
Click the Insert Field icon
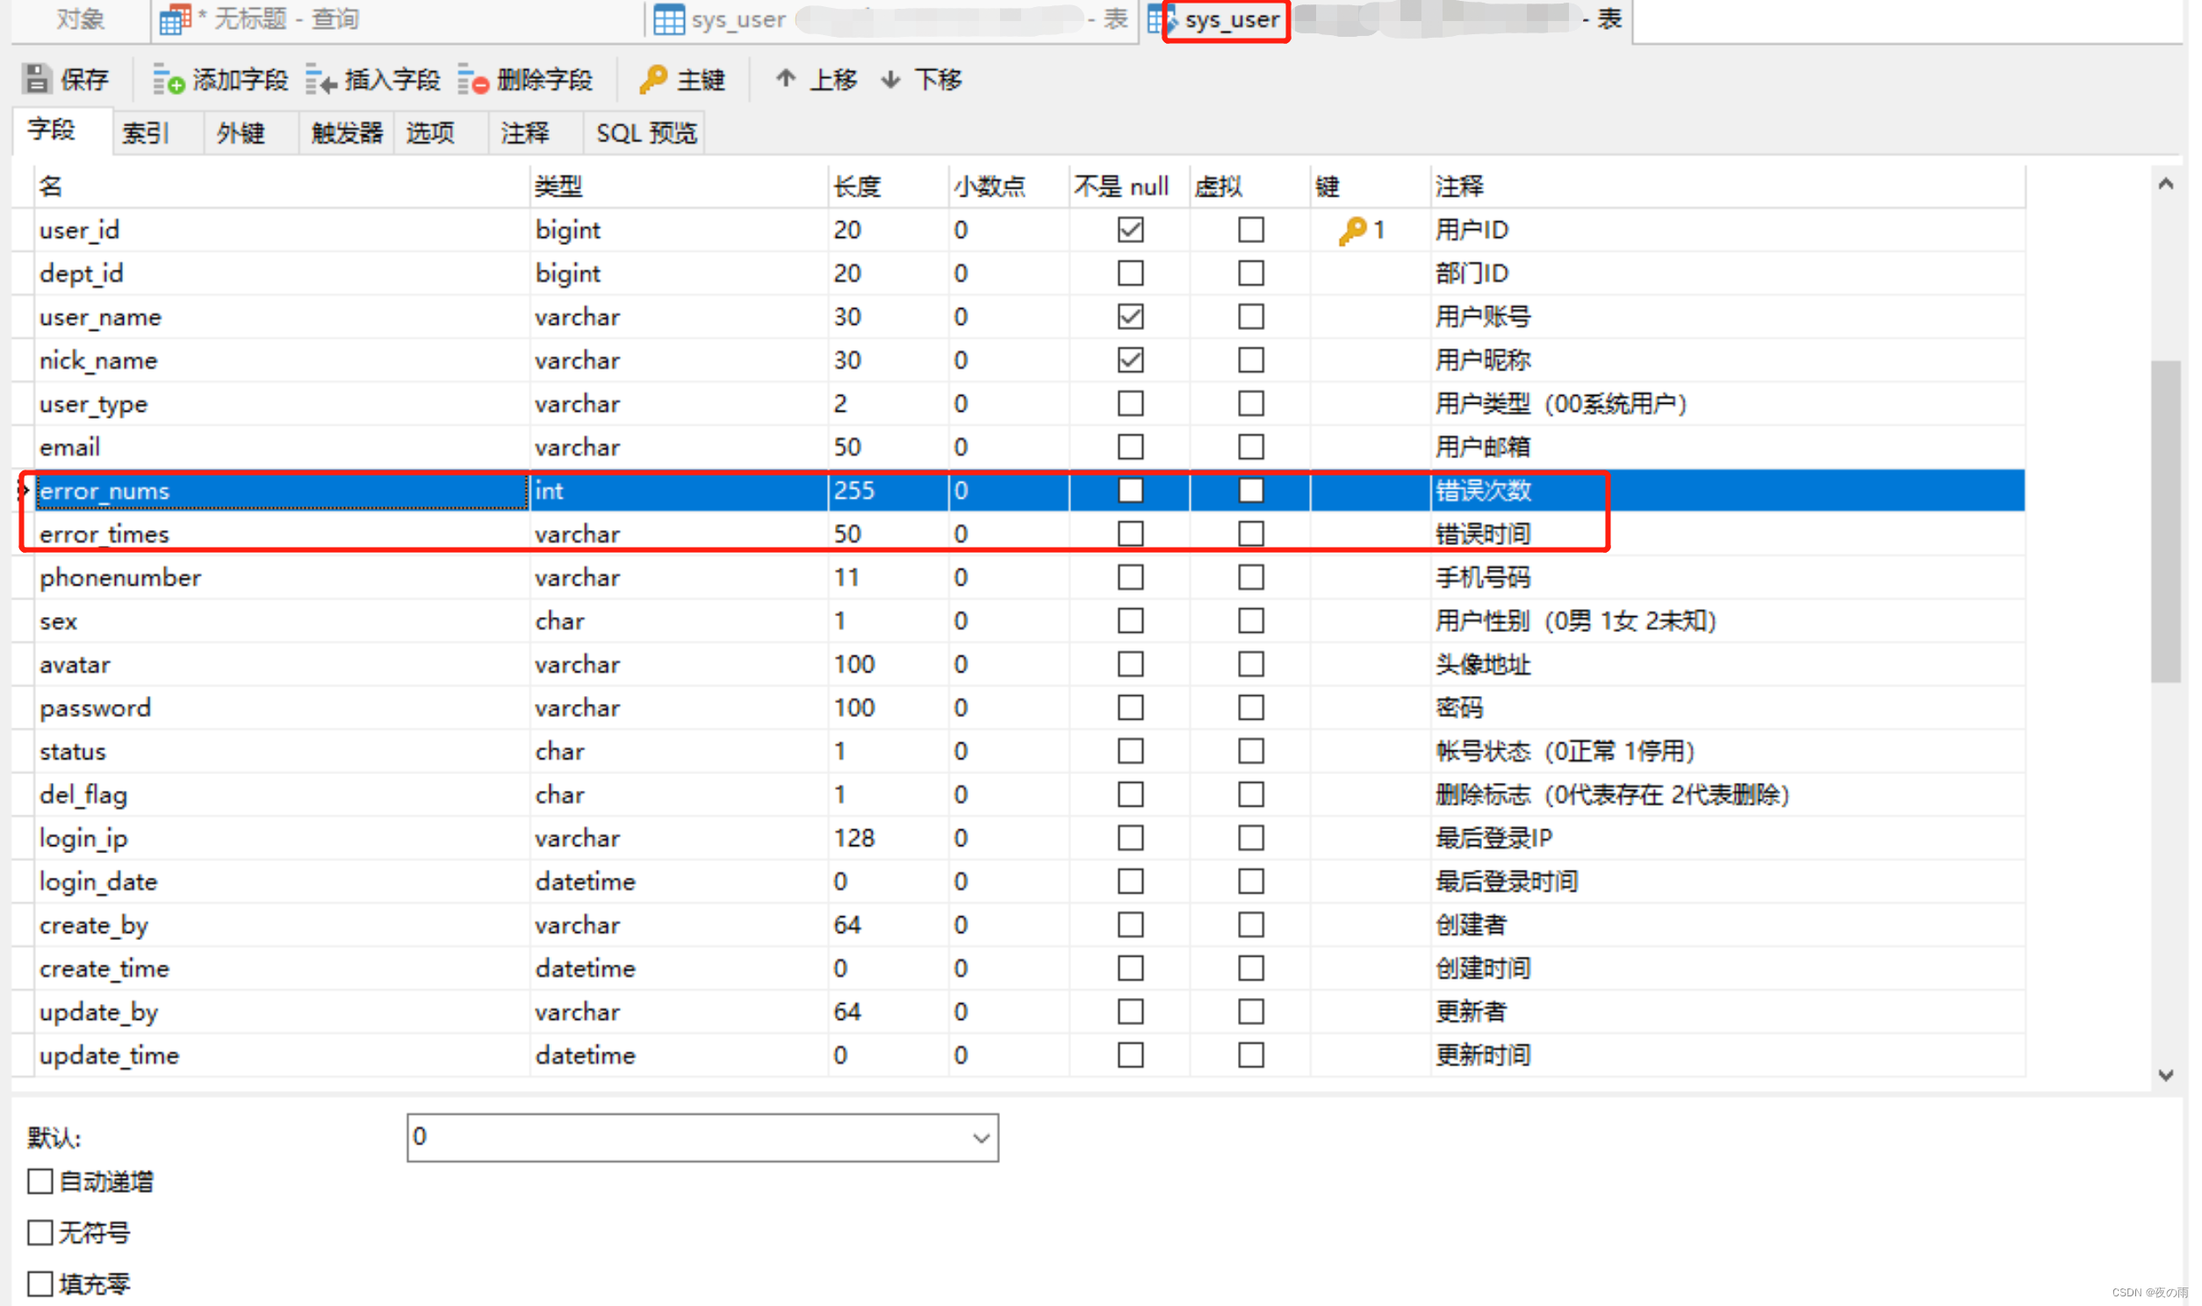point(321,79)
